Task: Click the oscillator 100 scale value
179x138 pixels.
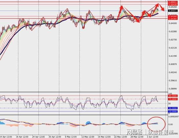Action: pos(170,94)
